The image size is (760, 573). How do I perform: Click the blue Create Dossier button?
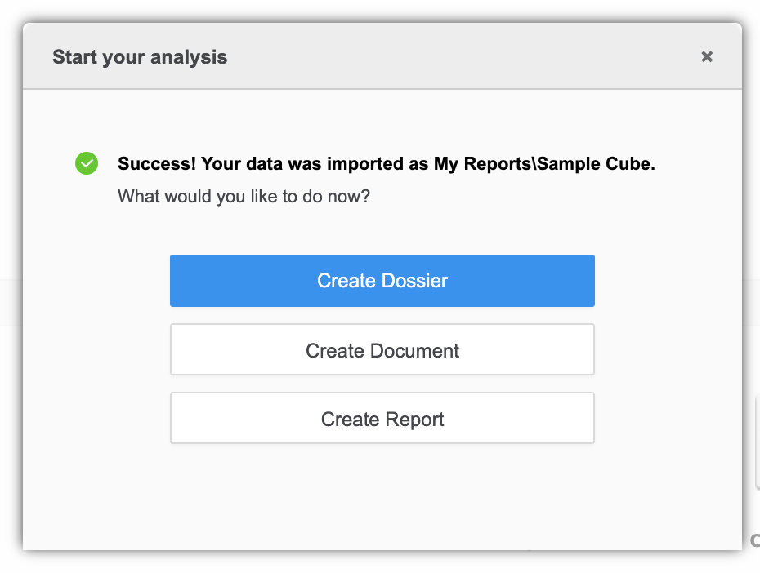[x=382, y=281]
